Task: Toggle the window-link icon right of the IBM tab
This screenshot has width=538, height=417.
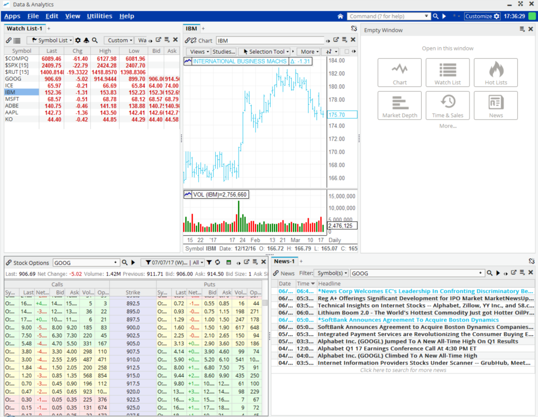Action: pos(354,28)
